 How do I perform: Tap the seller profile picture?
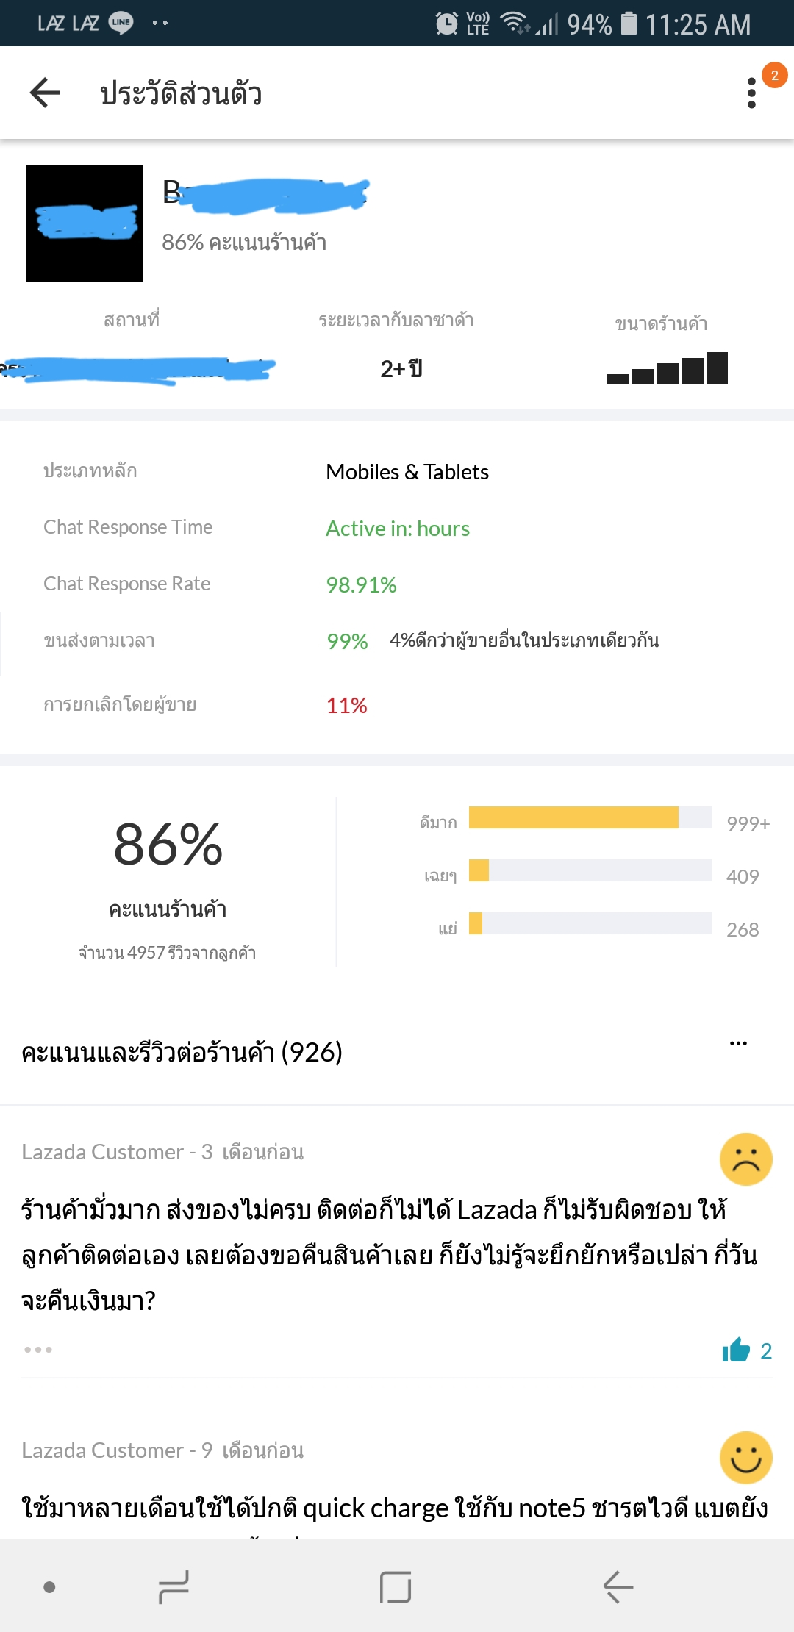click(85, 223)
